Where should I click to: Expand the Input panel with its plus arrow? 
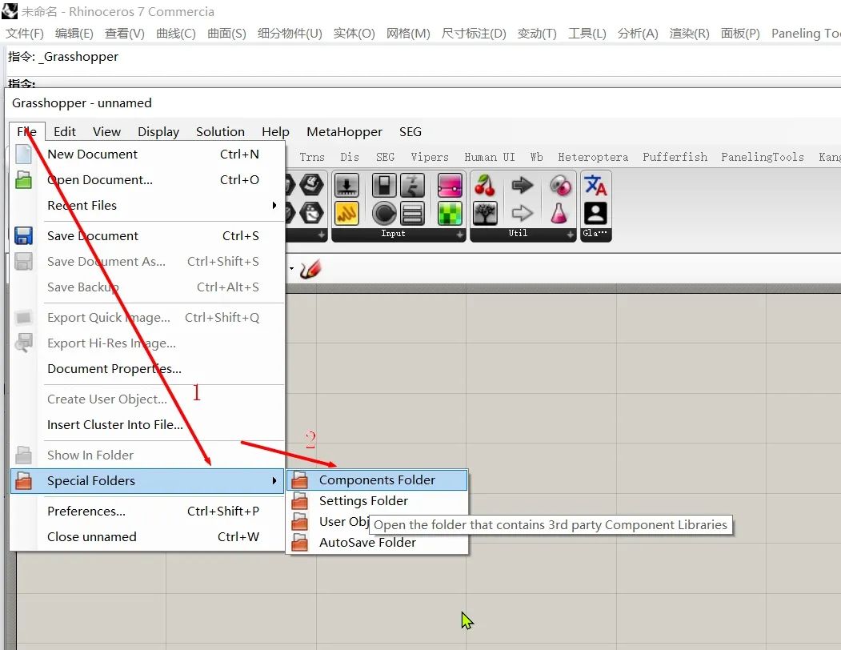[x=459, y=235]
